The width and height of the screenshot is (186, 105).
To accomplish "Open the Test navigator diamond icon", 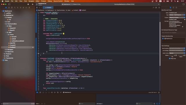I will click(21, 8).
